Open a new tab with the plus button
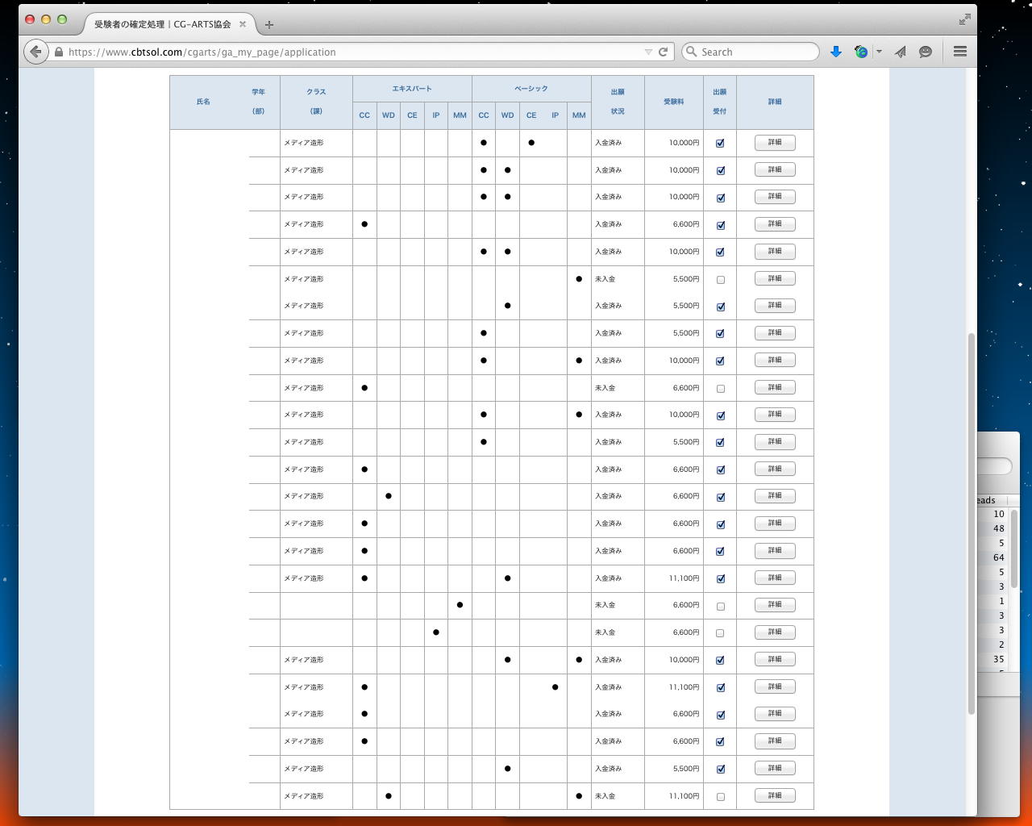This screenshot has height=826, width=1032. (x=269, y=25)
